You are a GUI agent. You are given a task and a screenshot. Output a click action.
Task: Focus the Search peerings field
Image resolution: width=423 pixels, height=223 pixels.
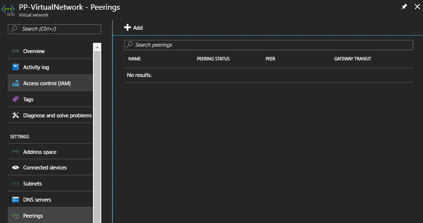coord(268,45)
